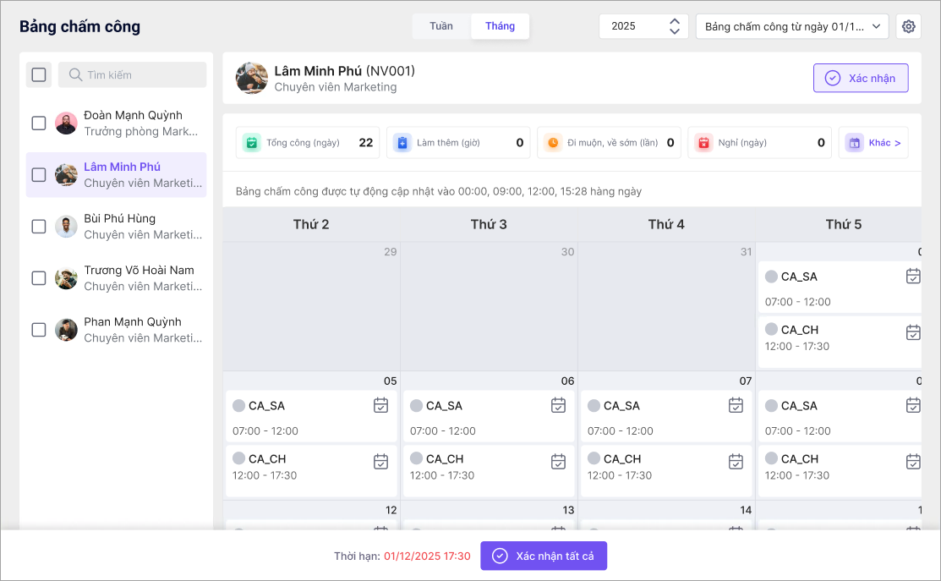The width and height of the screenshot is (941, 581).
Task: Click the Thứ 5 column header
Action: pyautogui.click(x=839, y=224)
